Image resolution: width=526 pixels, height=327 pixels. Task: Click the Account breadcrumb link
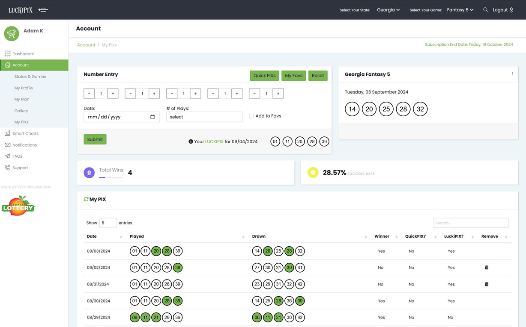(x=86, y=45)
